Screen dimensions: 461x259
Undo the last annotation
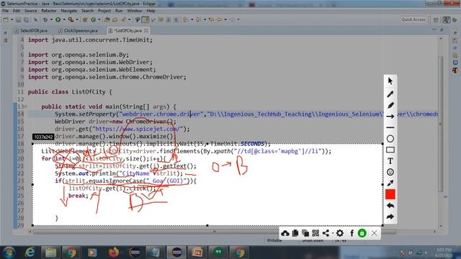point(390,206)
